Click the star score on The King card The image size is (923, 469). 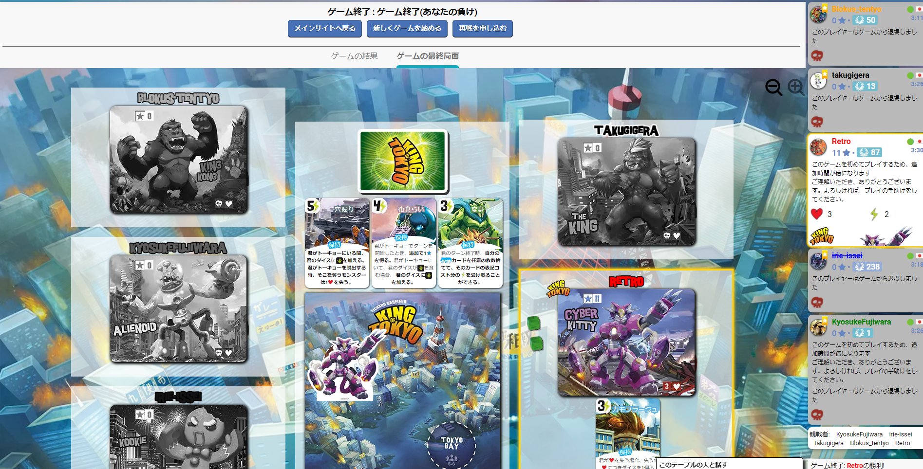(x=592, y=147)
